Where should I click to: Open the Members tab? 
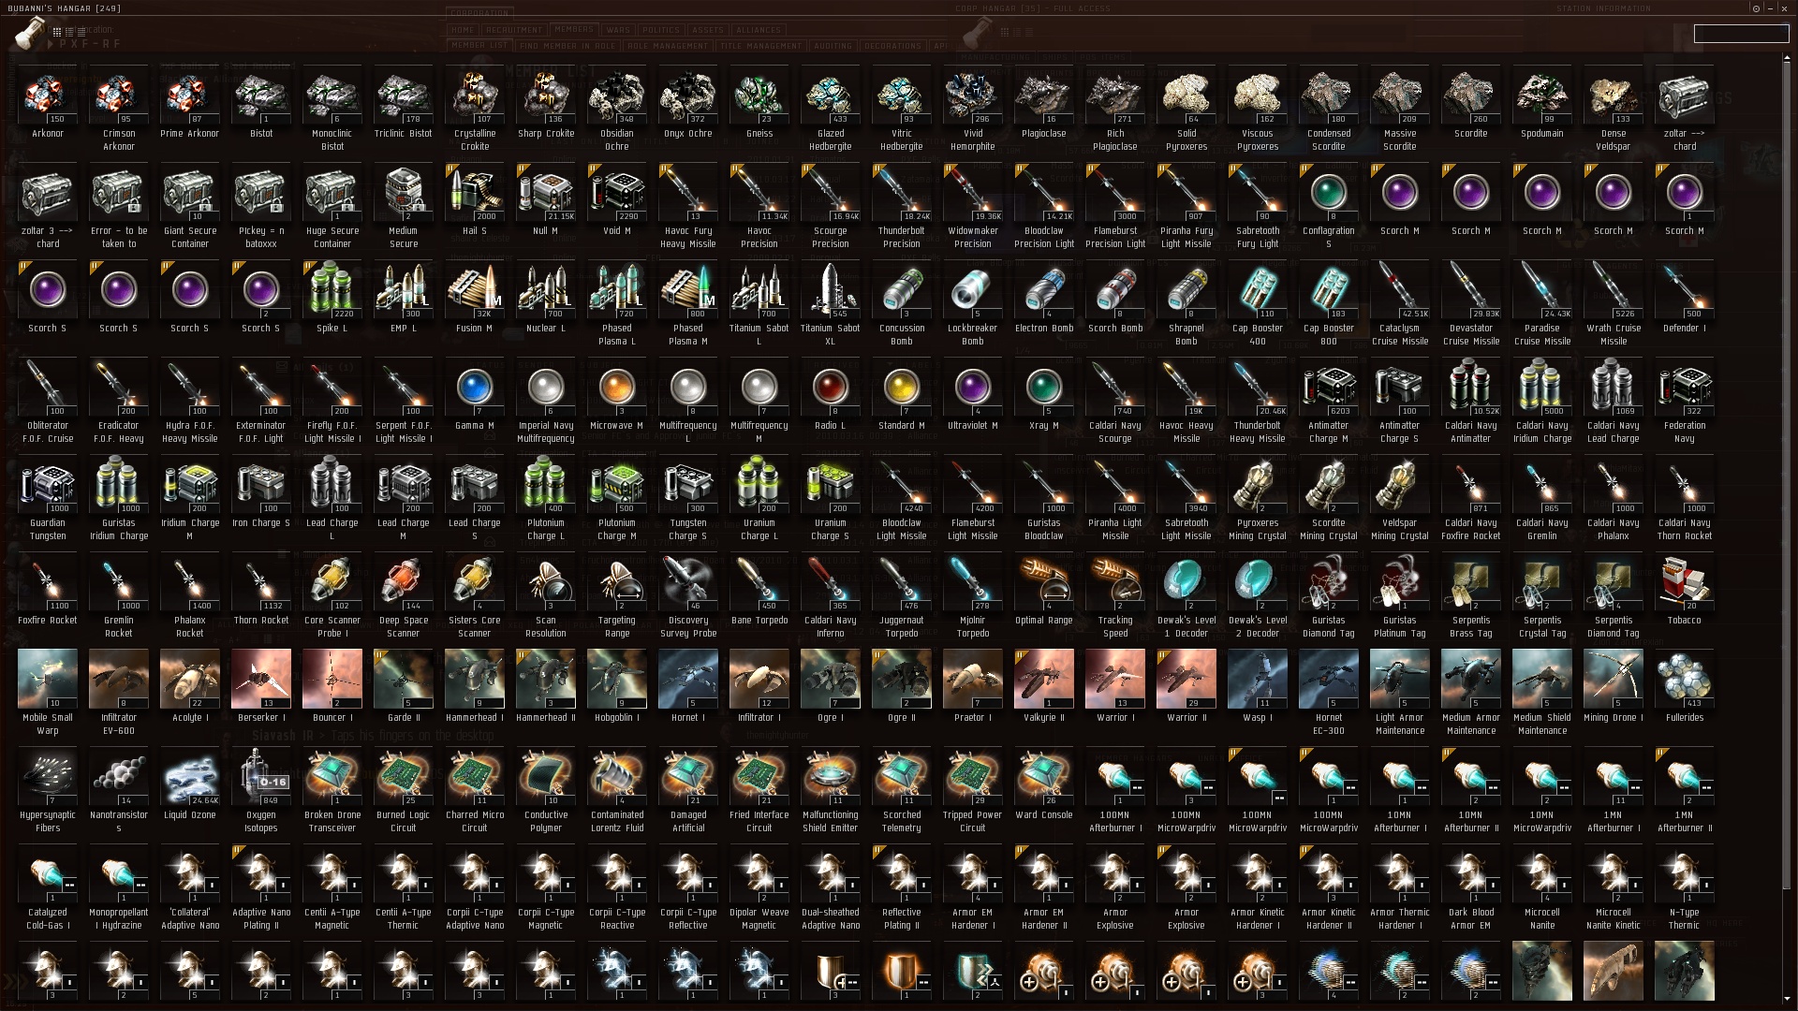(x=574, y=29)
